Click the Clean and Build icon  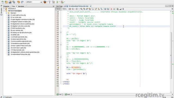click(53, 2)
